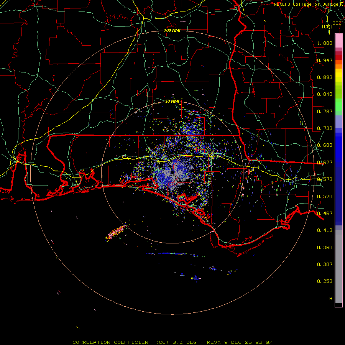Click the 0.787 scale value
The height and width of the screenshot is (345, 345).
[x=325, y=111]
